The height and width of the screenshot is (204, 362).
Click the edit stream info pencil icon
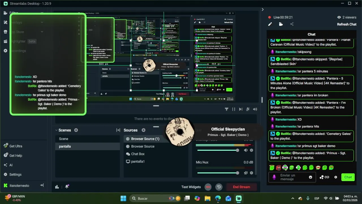coord(270,24)
